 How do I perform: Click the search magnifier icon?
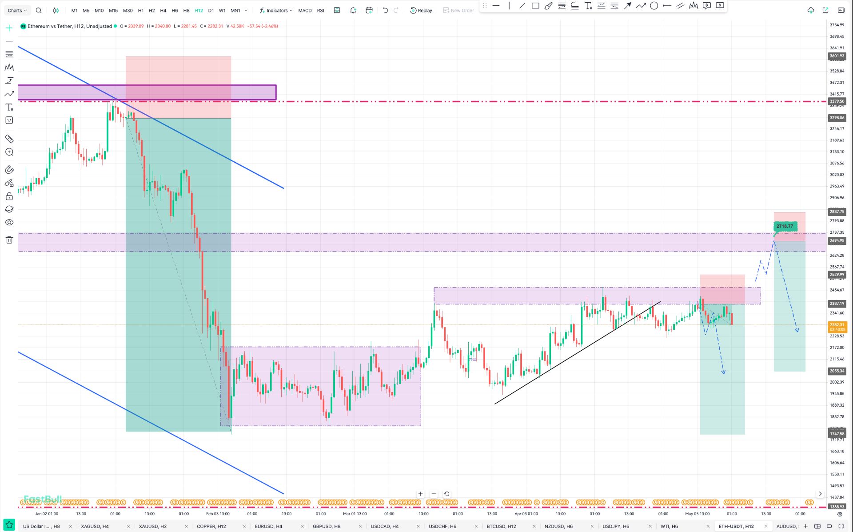(39, 10)
